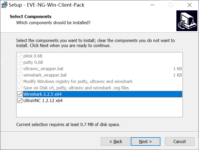199x150 pixels.
Task: Go back with the Back button
Action: (x=116, y=141)
